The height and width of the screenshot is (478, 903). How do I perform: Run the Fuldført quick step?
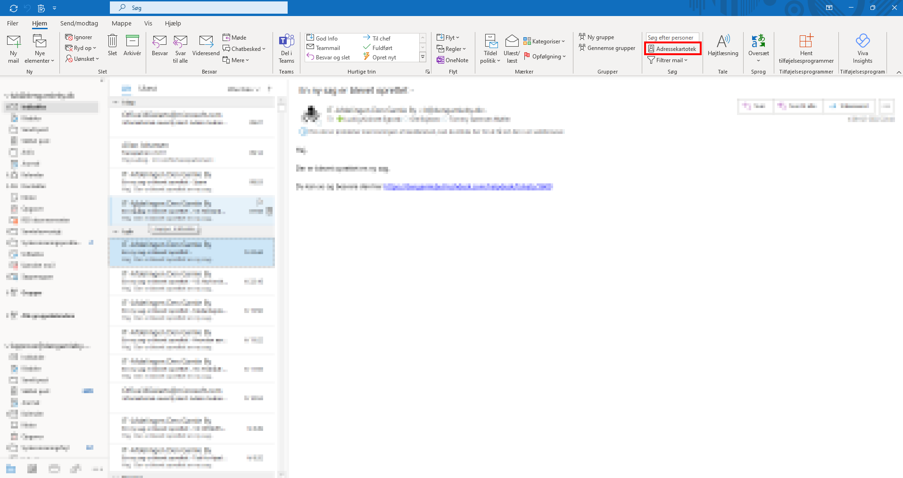[378, 48]
